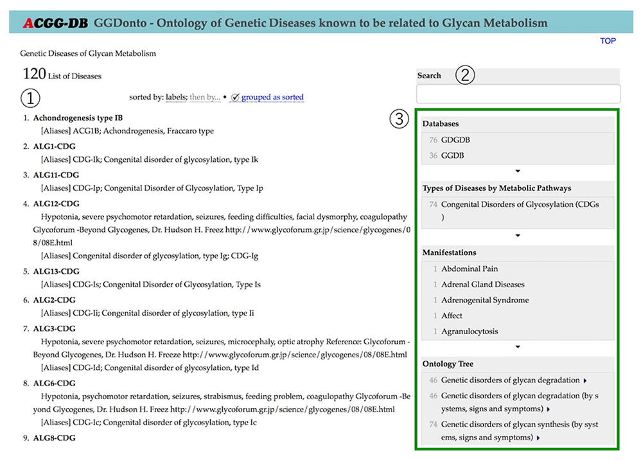
Task: Select the Abdominal Pain manifestation
Action: [469, 269]
